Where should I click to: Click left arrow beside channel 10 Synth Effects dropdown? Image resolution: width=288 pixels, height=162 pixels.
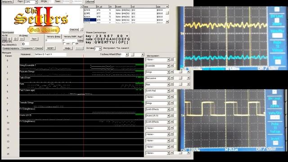coord(172,122)
